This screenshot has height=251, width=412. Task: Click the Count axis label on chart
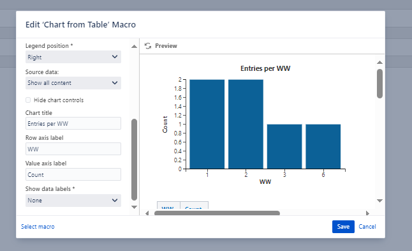coord(165,124)
